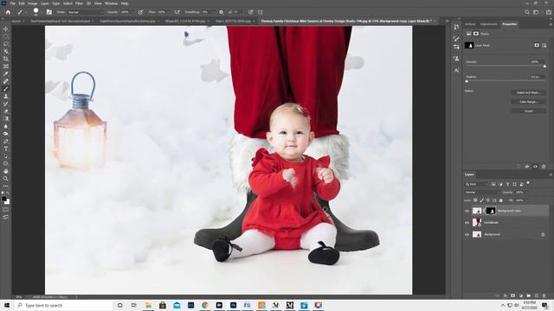Hide the bottom Background layer
554x311 pixels.
pos(467,234)
